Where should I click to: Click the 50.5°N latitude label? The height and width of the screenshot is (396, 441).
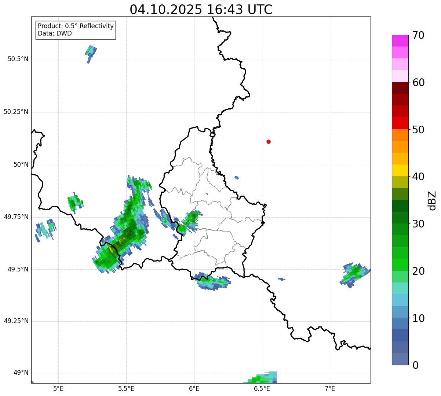18,59
